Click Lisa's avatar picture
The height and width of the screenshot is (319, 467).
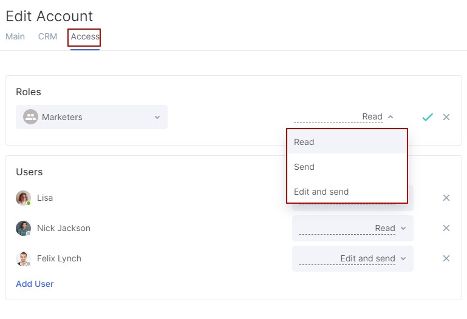click(x=23, y=198)
